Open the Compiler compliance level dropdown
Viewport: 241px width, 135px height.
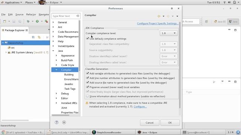click(x=169, y=33)
